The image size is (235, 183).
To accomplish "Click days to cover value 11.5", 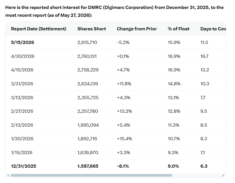I will 204,42.
